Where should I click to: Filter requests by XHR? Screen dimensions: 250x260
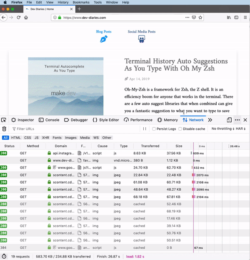[45, 138]
